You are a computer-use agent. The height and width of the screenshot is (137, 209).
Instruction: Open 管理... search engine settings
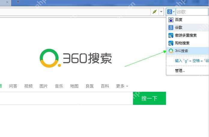[180, 71]
